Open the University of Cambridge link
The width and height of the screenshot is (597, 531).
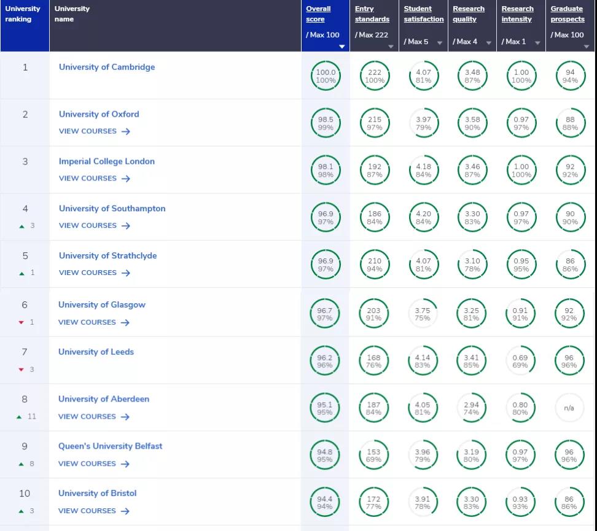(x=107, y=67)
